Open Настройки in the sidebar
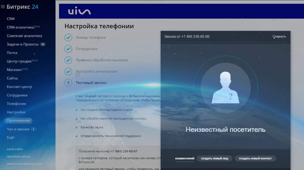Image resolution: width=304 pixels, height=170 pixels. [x=16, y=112]
